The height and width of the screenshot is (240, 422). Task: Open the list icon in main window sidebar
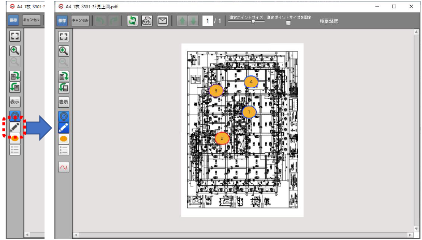click(64, 150)
